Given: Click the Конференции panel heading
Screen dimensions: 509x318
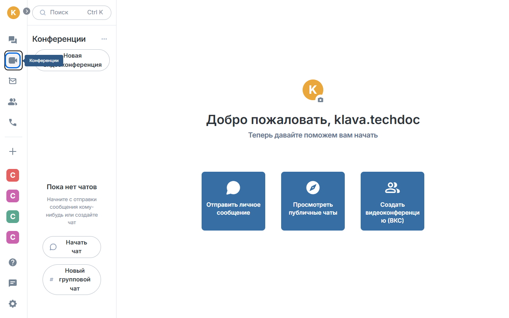Looking at the screenshot, I should [x=59, y=39].
